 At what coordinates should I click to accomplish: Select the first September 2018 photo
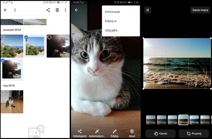pyautogui.click(x=12, y=46)
